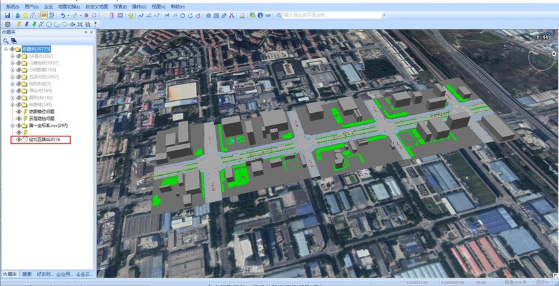Open the 地图切换 menu
Image resolution: width=559 pixels, height=286 pixels.
[68, 6]
